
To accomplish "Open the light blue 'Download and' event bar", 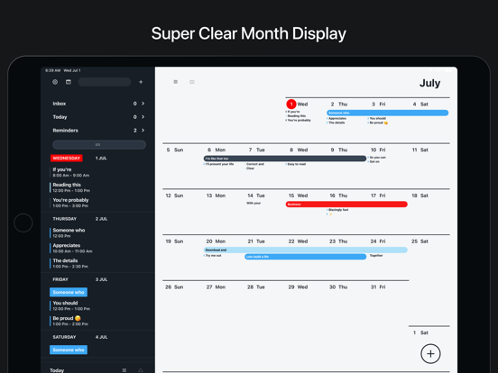I will 306,250.
